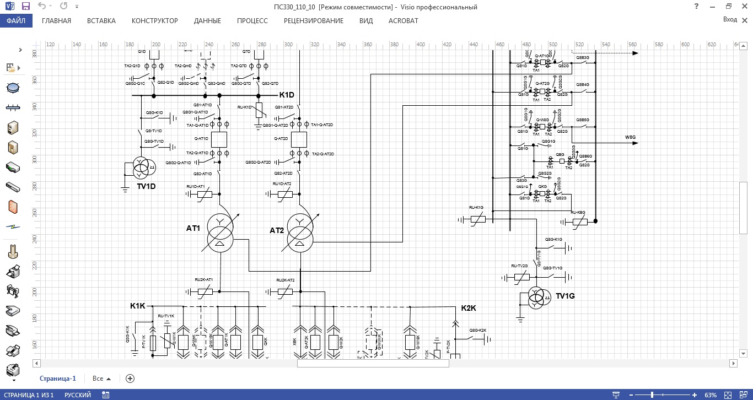The image size is (753, 400).
Task: Select the bus line shape in the stencil
Action: point(13,107)
